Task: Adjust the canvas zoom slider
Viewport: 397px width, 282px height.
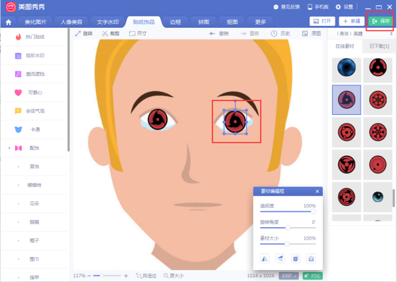Action: pos(107,275)
